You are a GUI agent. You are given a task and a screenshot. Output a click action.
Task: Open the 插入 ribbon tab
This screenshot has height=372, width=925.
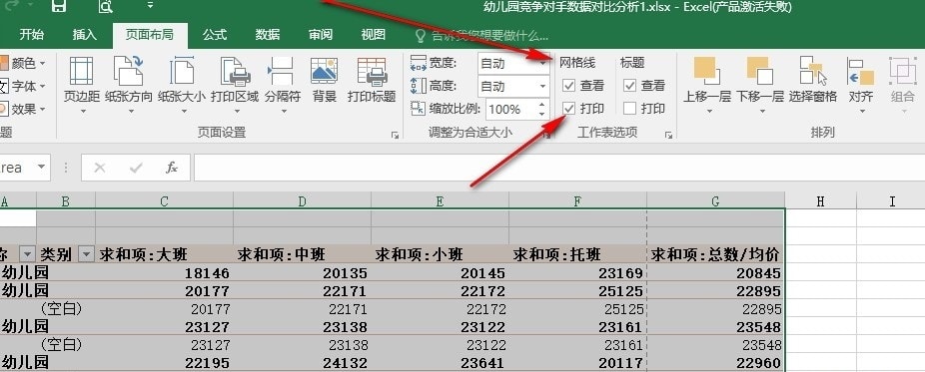pos(84,35)
